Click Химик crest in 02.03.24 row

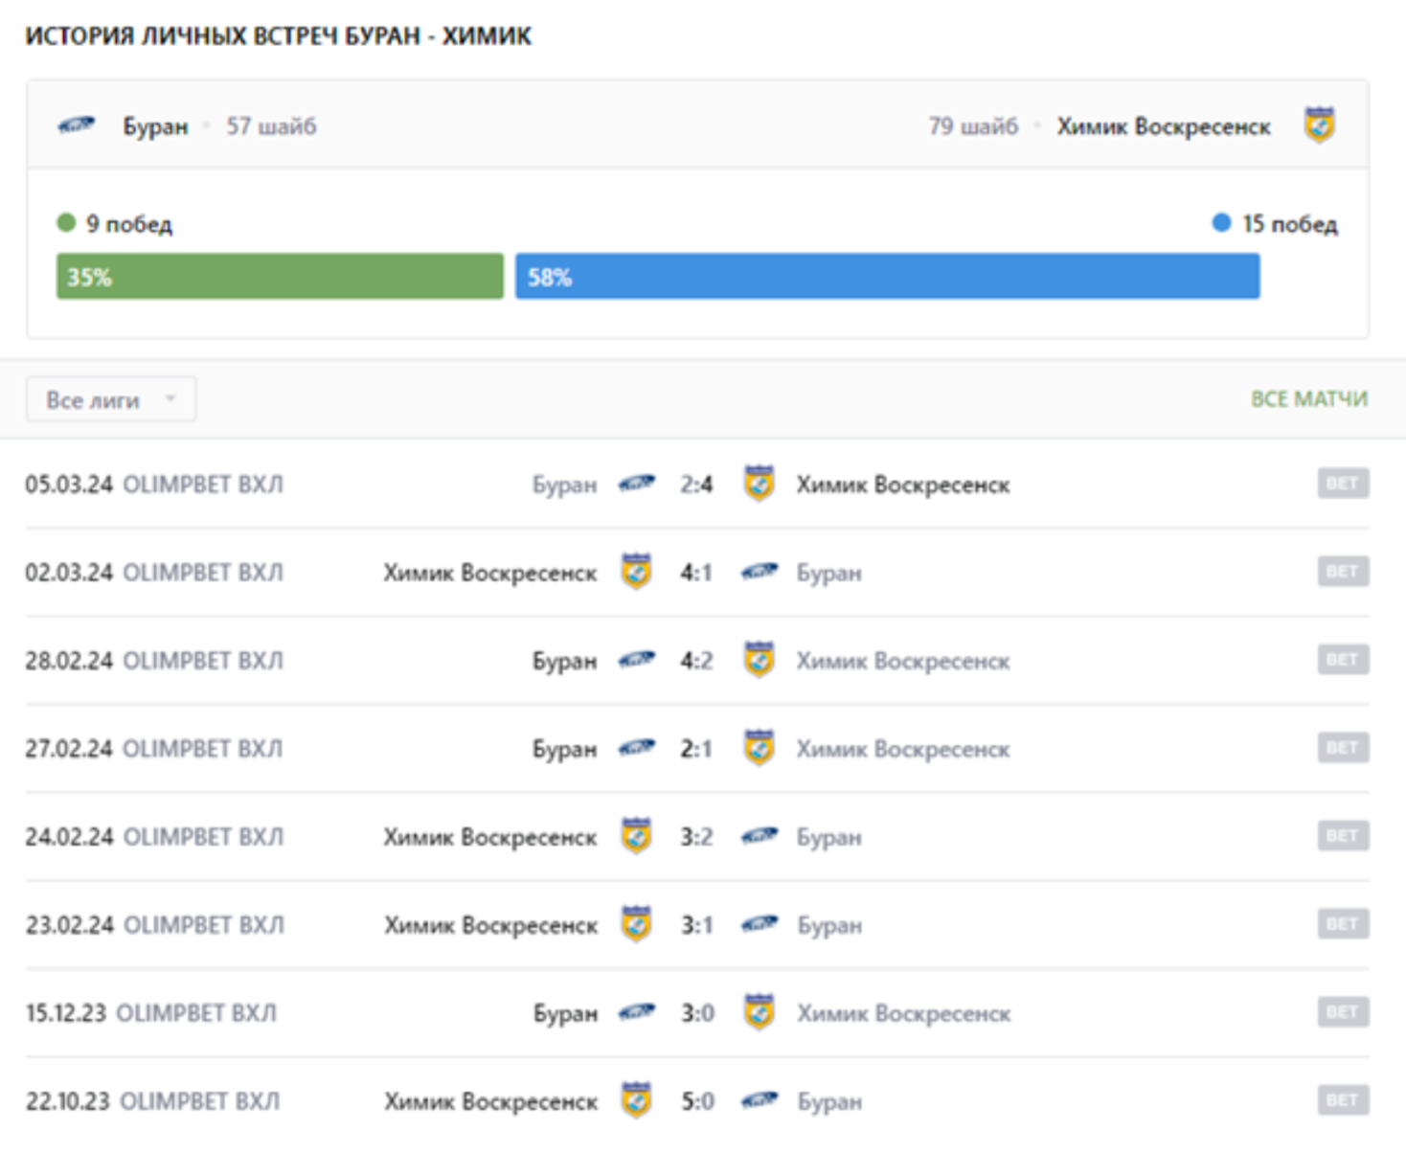tap(636, 571)
